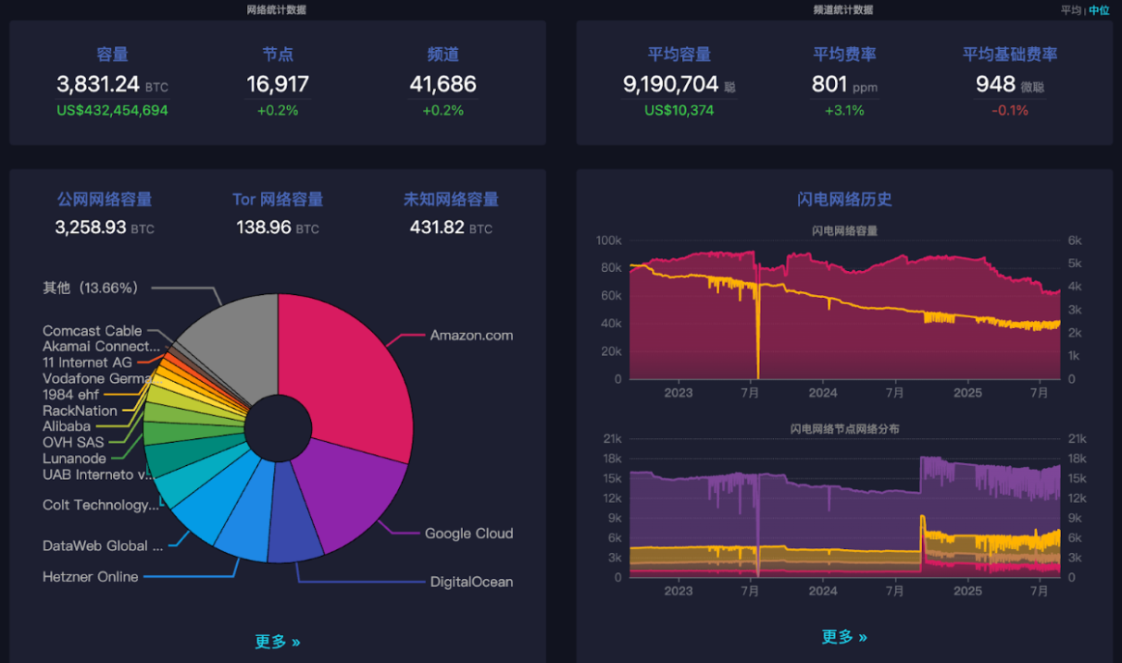Click the Lunanode provider label
Screen dimensions: 1122x663
[x=74, y=459]
